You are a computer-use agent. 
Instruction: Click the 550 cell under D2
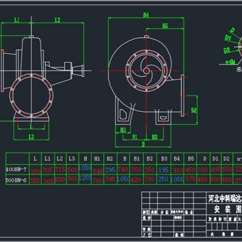(x=227, y=169)
